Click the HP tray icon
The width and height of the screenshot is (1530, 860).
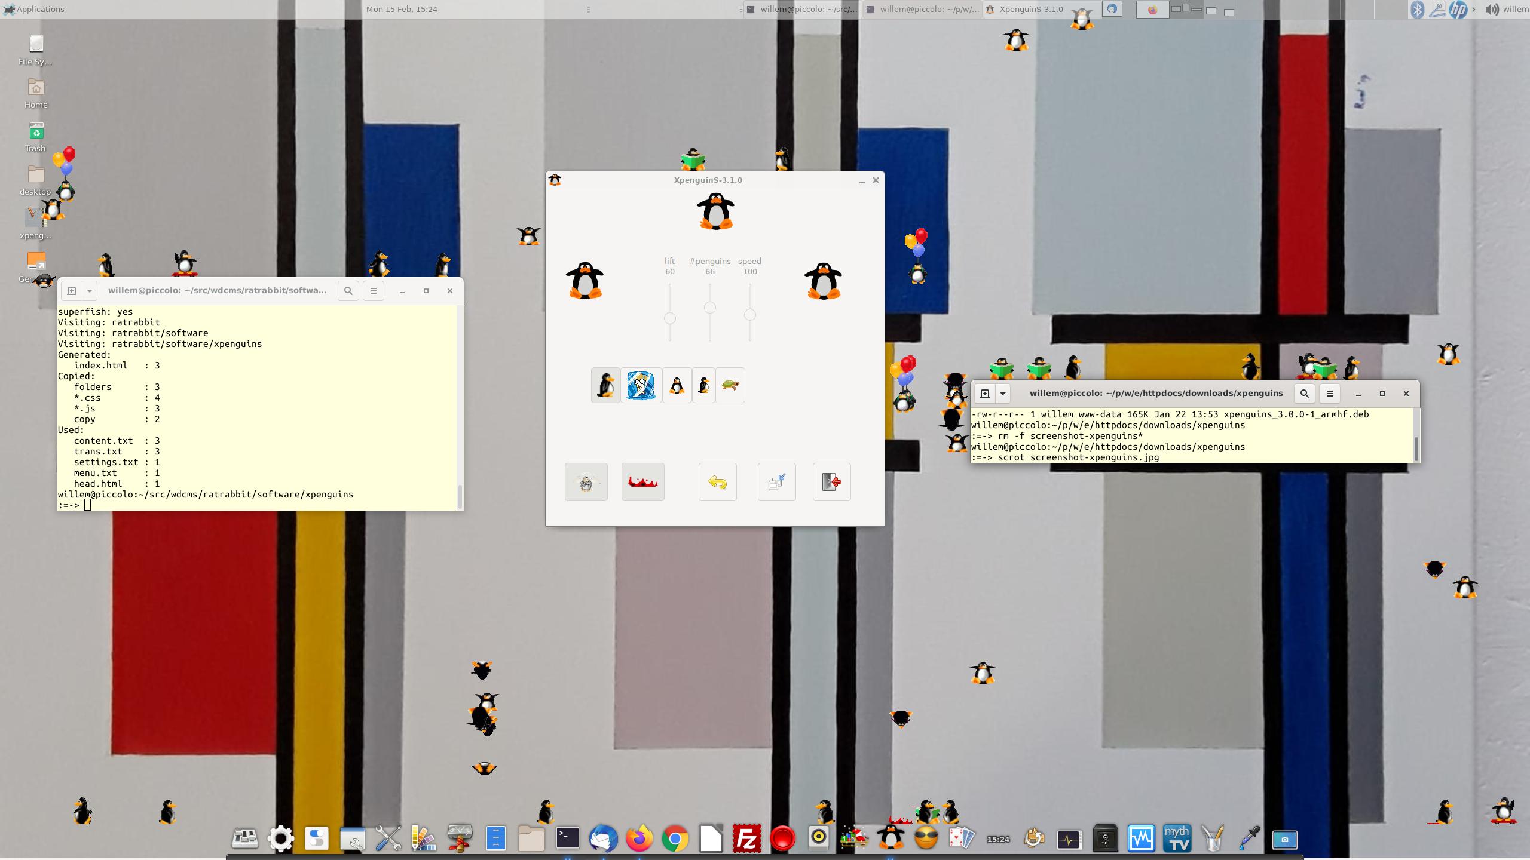[1458, 10]
